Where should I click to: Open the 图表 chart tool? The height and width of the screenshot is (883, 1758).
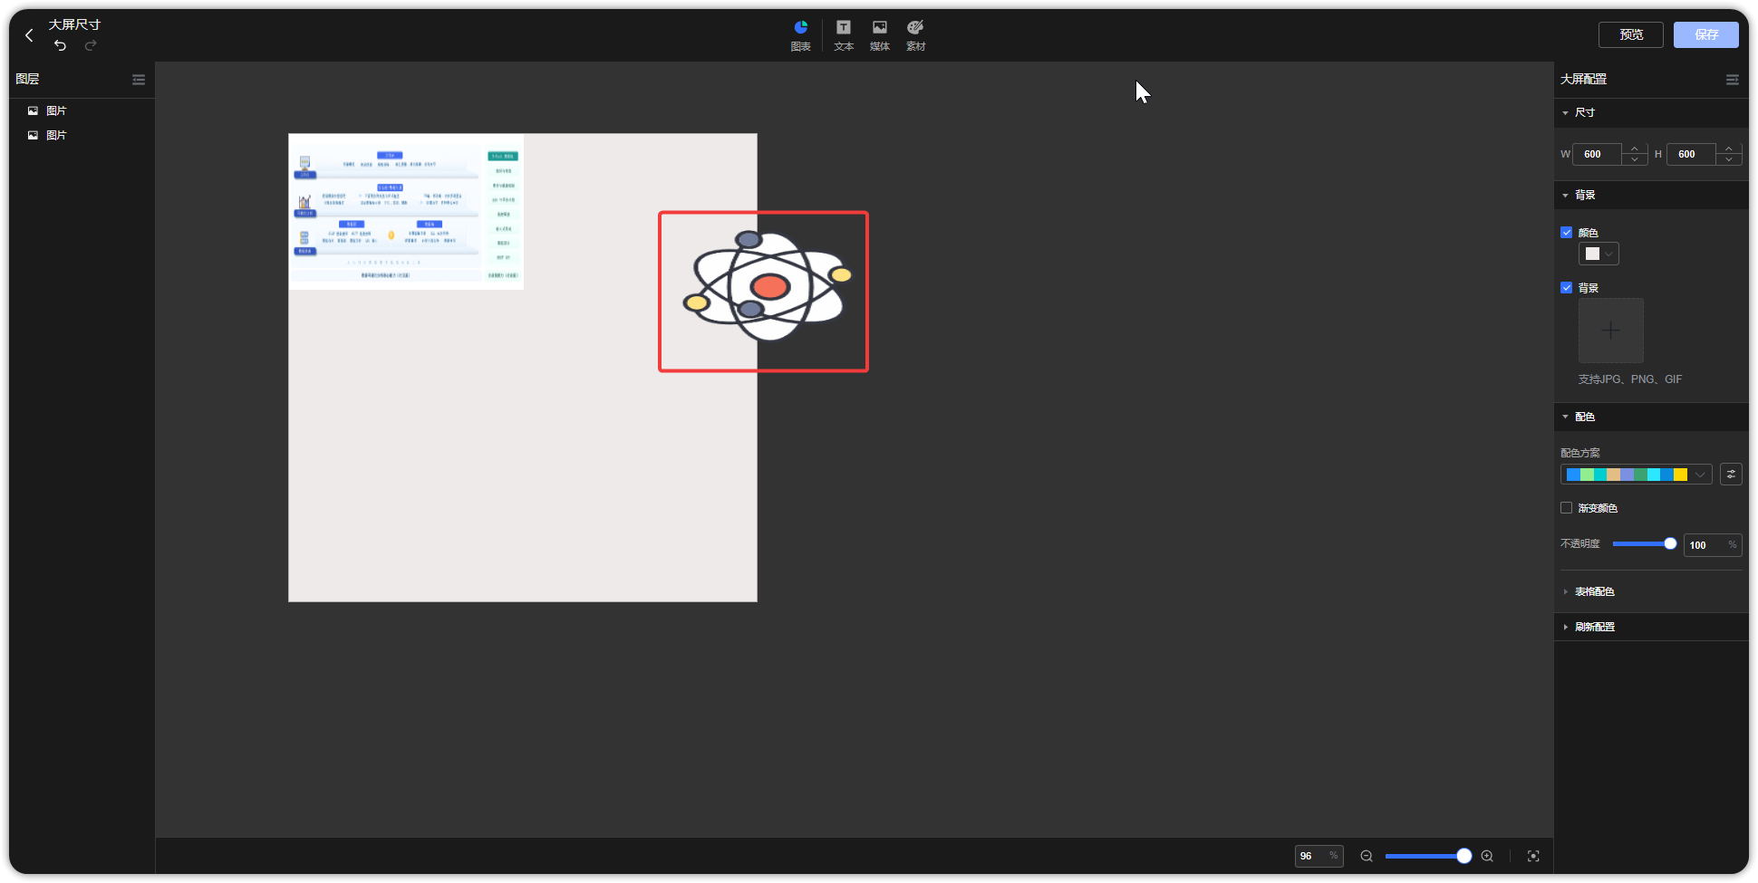coord(801,35)
